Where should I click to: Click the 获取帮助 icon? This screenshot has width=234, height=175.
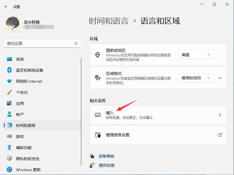92,156
